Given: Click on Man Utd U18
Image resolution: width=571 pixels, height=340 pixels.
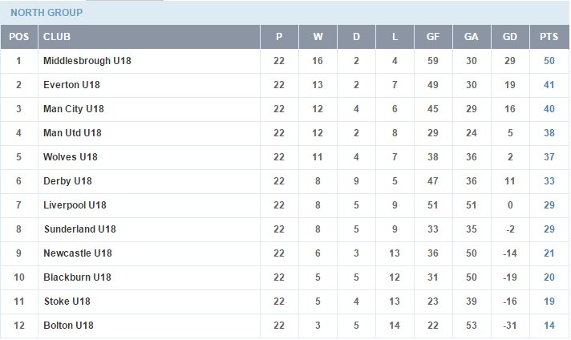Looking at the screenshot, I should [72, 133].
